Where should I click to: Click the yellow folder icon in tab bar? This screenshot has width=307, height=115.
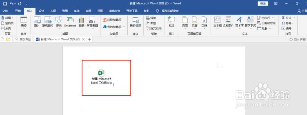click(x=8, y=39)
